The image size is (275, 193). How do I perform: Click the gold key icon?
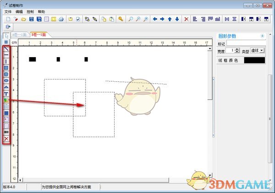(x=121, y=19)
